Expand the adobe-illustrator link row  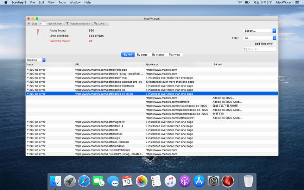tap(28, 86)
